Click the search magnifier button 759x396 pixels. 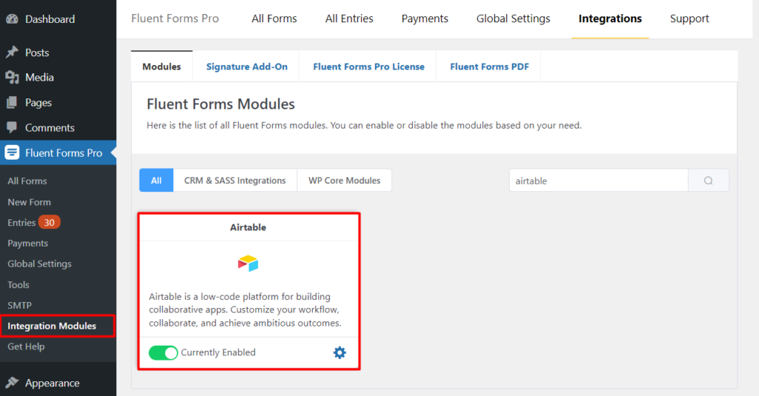pyautogui.click(x=708, y=181)
